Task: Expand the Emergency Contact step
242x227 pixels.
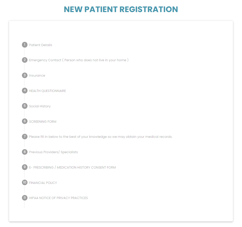Action: click(79, 60)
